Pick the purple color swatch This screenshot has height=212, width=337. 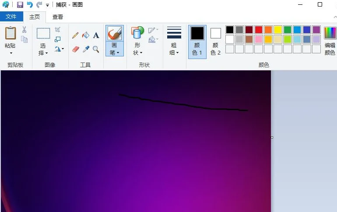point(316,30)
